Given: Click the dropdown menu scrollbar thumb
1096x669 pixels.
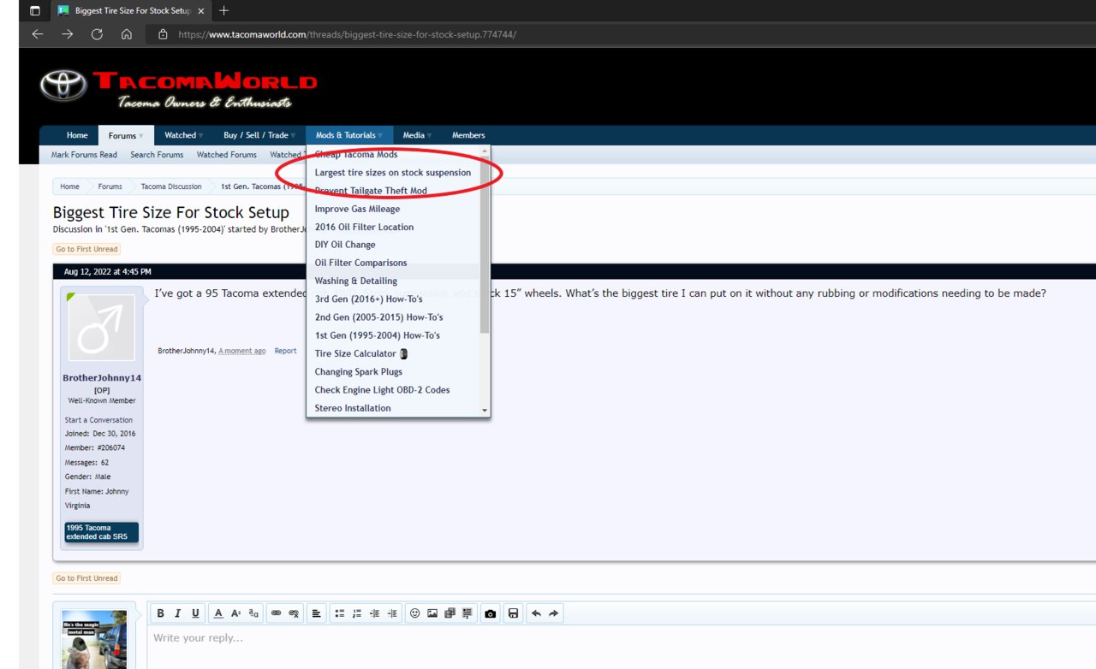Looking at the screenshot, I should point(485,246).
